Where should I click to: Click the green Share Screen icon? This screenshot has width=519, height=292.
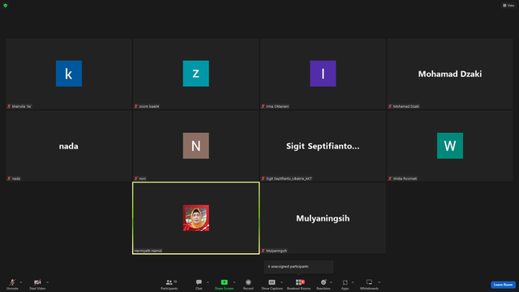(x=224, y=282)
